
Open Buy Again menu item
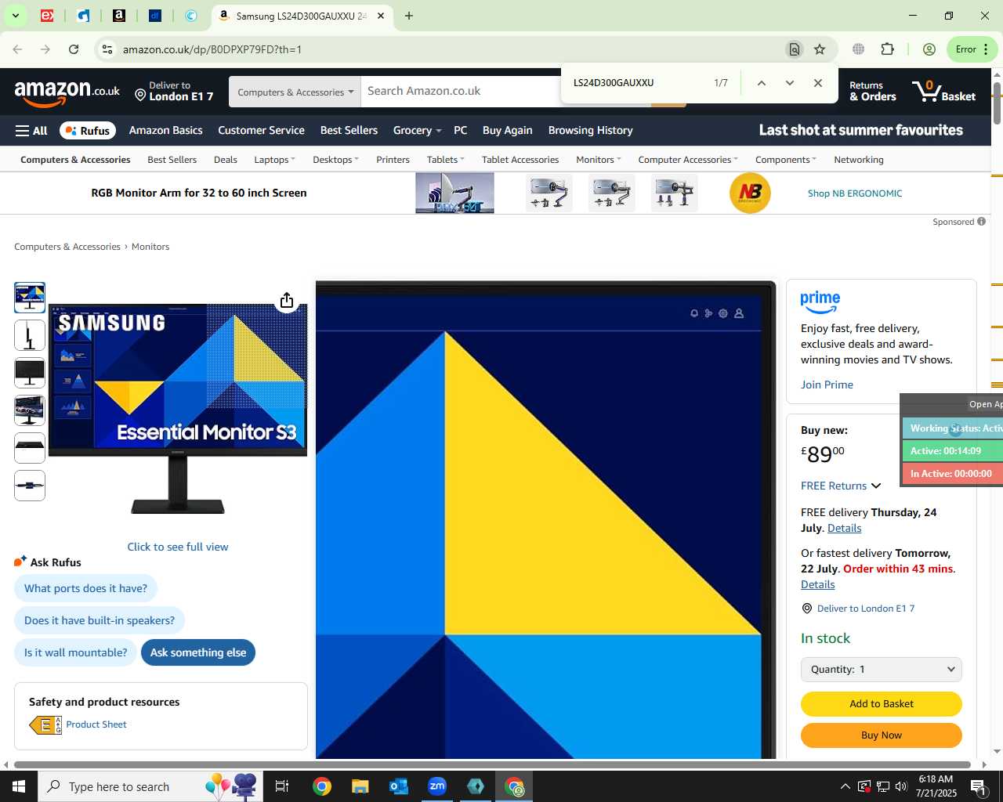[507, 131]
